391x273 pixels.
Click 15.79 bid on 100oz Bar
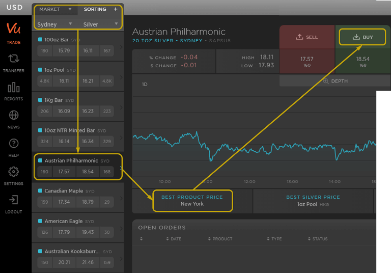(x=64, y=50)
